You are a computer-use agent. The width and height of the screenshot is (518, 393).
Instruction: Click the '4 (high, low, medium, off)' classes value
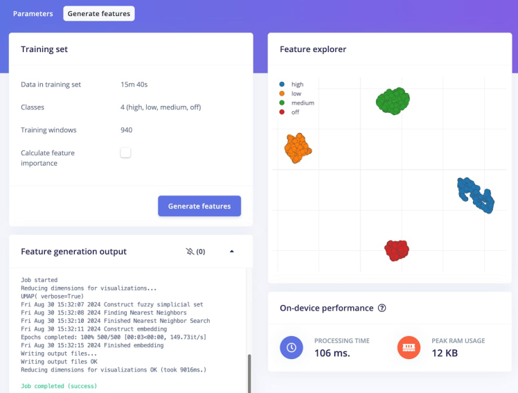click(x=161, y=107)
